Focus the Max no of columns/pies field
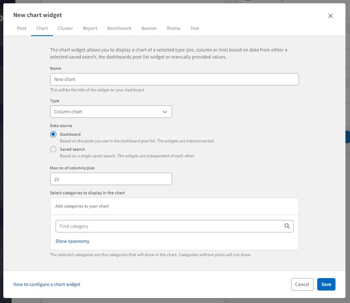The image size is (350, 303). coord(111,179)
